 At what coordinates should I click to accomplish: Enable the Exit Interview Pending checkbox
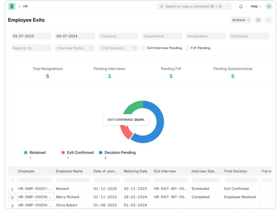click(144, 48)
